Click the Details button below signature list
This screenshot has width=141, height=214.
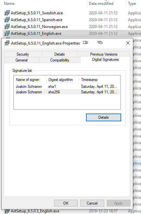coord(104,117)
